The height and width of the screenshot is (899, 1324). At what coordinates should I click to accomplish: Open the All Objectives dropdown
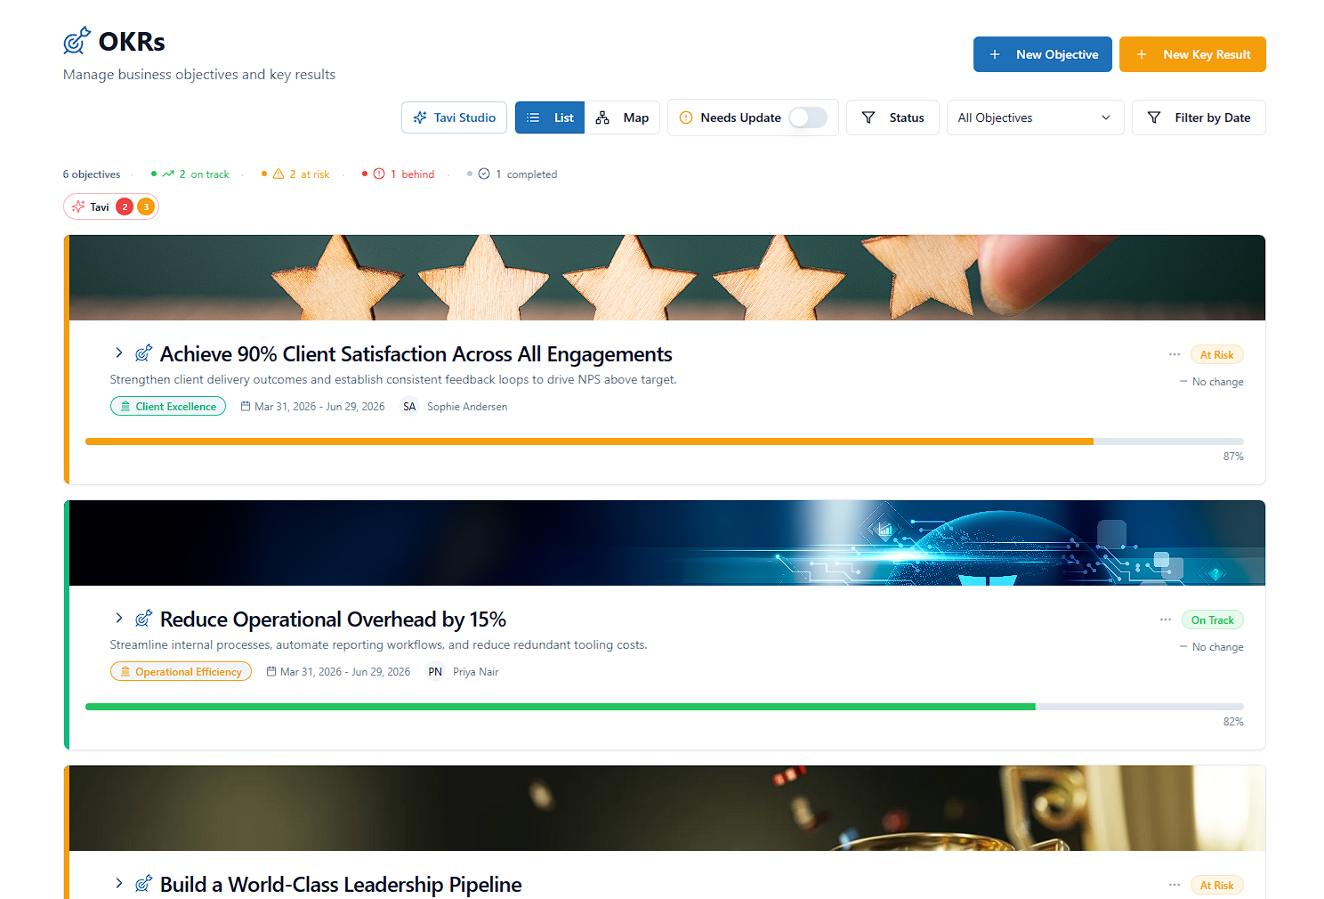(1035, 117)
